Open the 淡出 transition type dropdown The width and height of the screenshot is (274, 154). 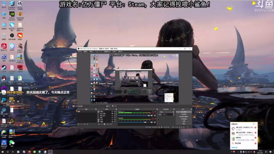point(166,112)
